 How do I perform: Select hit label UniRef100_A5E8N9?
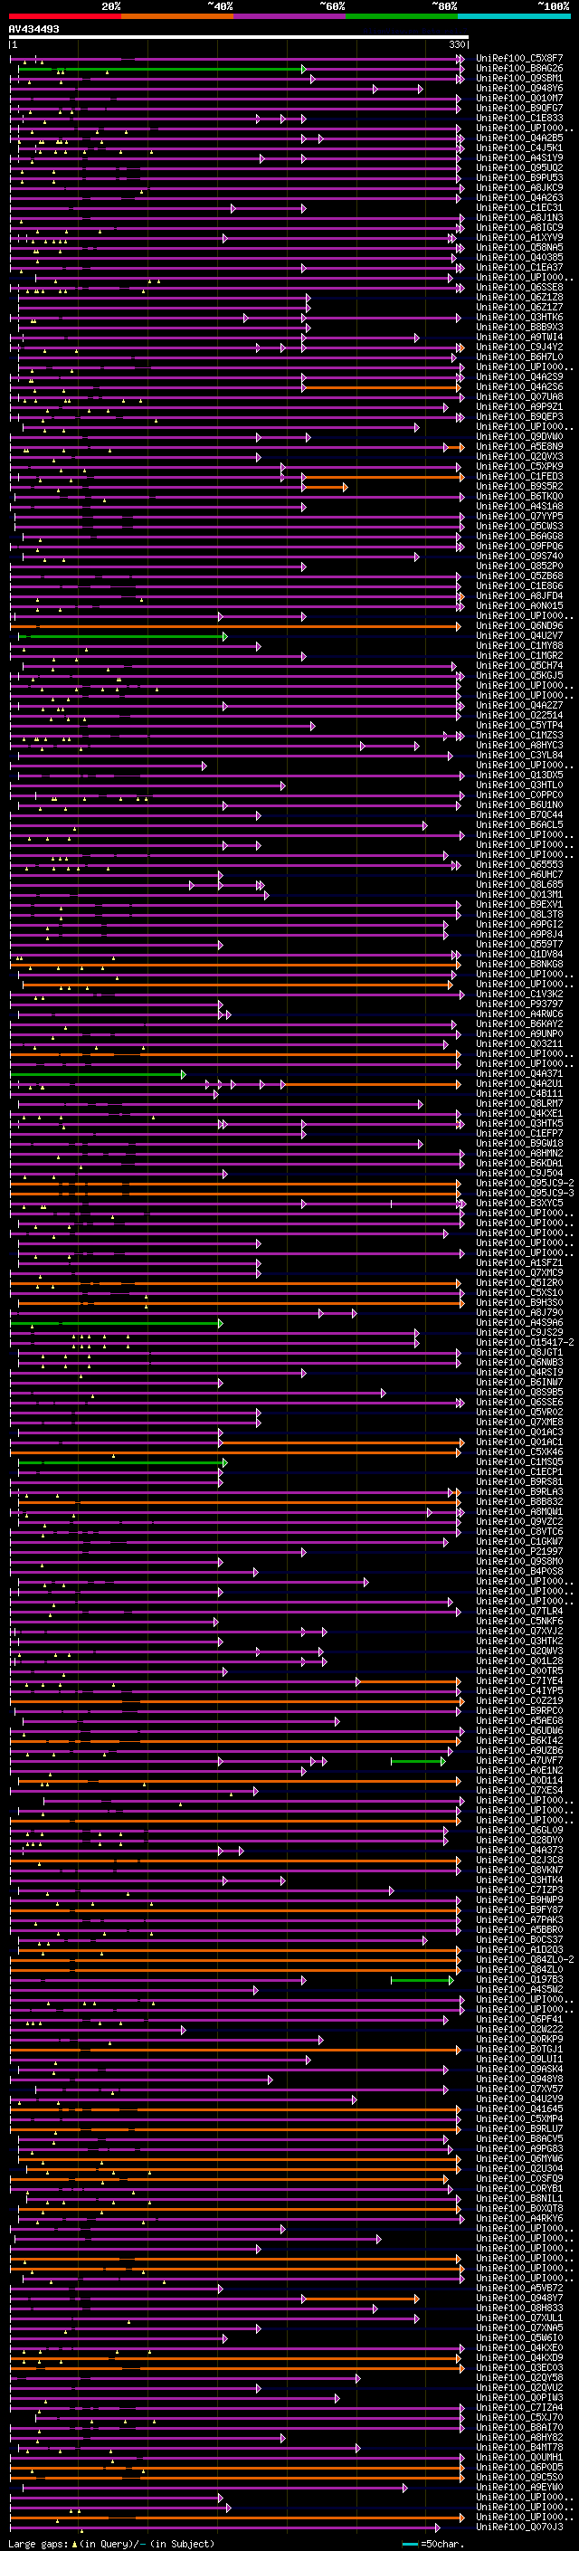[519, 447]
